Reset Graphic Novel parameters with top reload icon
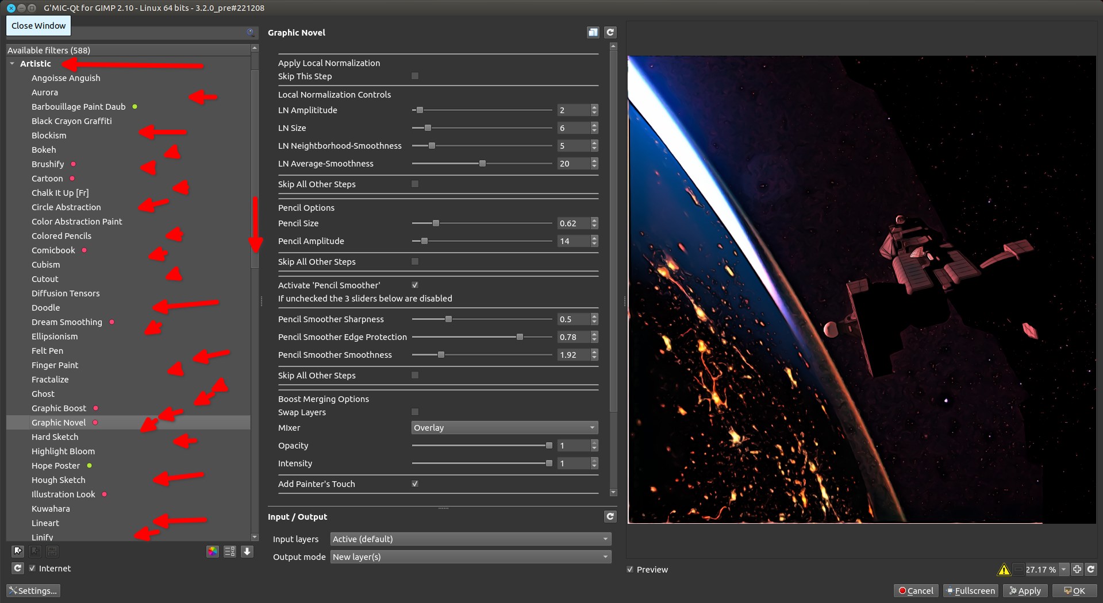This screenshot has width=1103, height=603. 610,33
